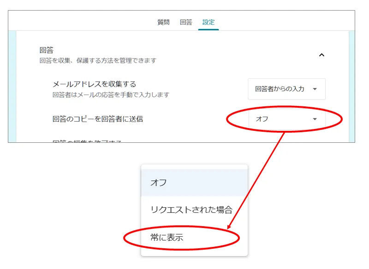The height and width of the screenshot is (269, 369).
Task: Click the 回答 section heading
Action: click(46, 50)
